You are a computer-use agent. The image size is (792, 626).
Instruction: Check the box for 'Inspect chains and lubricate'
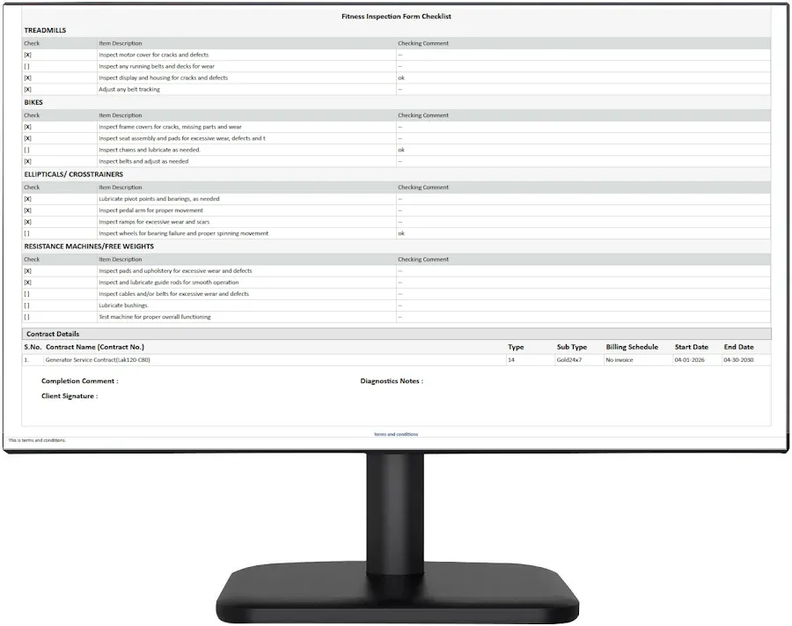[x=27, y=150]
